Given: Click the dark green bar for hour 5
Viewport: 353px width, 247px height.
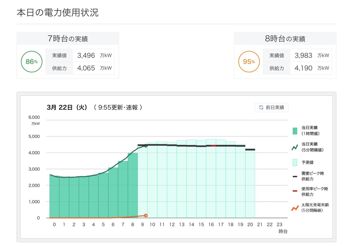Looking at the screenshot, I should point(103,196).
